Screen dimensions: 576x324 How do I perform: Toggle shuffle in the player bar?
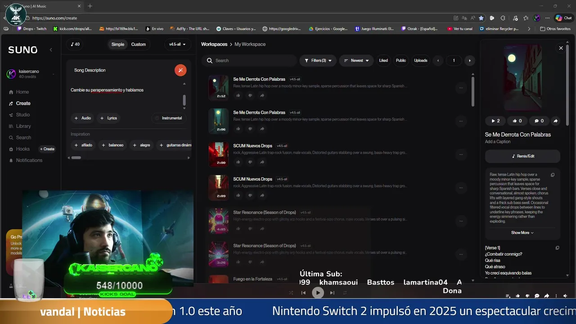point(291,292)
